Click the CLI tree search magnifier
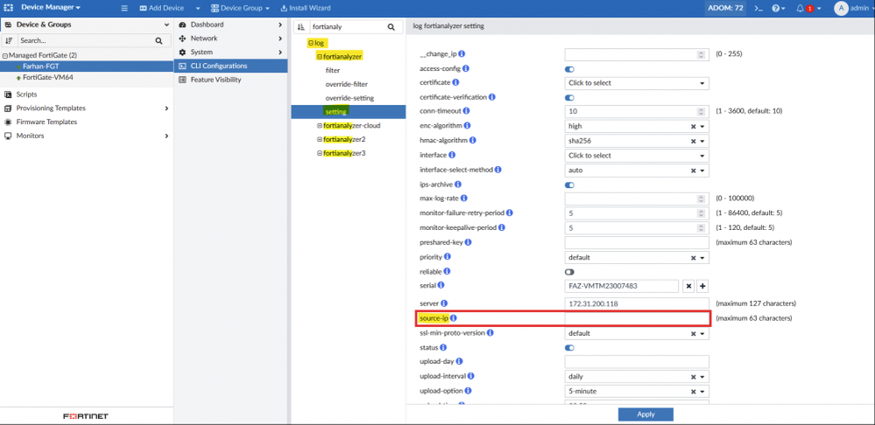Screen dimensions: 875x425 point(392,27)
